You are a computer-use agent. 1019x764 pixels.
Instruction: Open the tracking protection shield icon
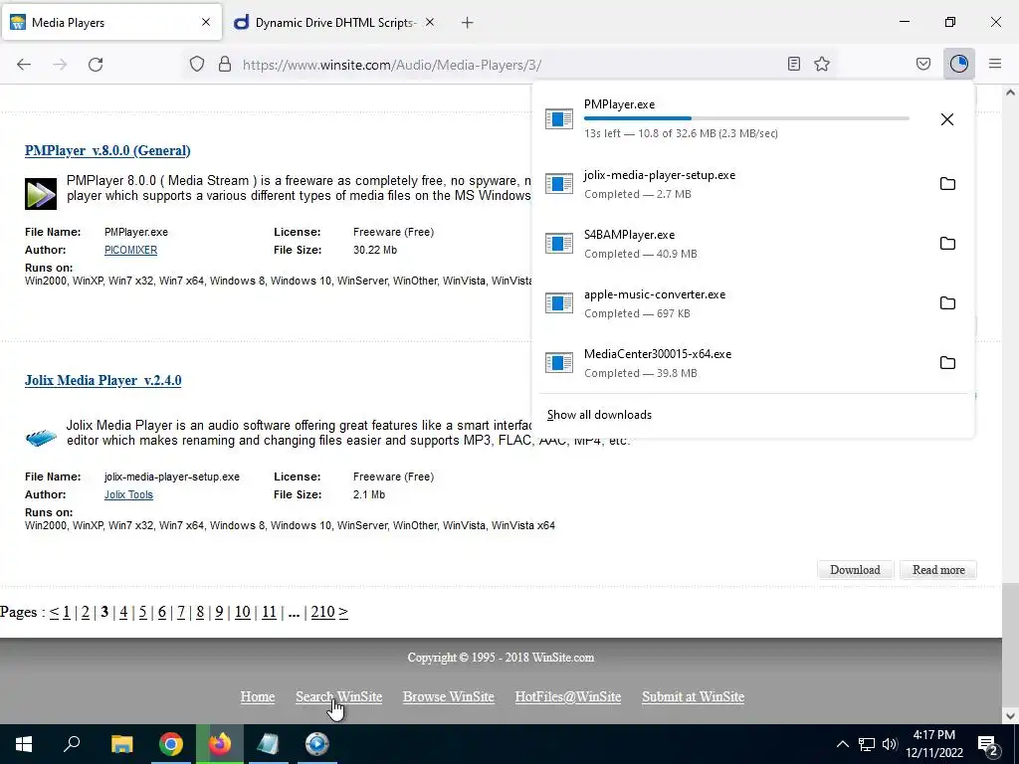pos(197,64)
